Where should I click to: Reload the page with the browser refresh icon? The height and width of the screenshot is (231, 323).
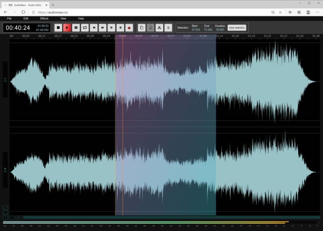pyautogui.click(x=23, y=12)
